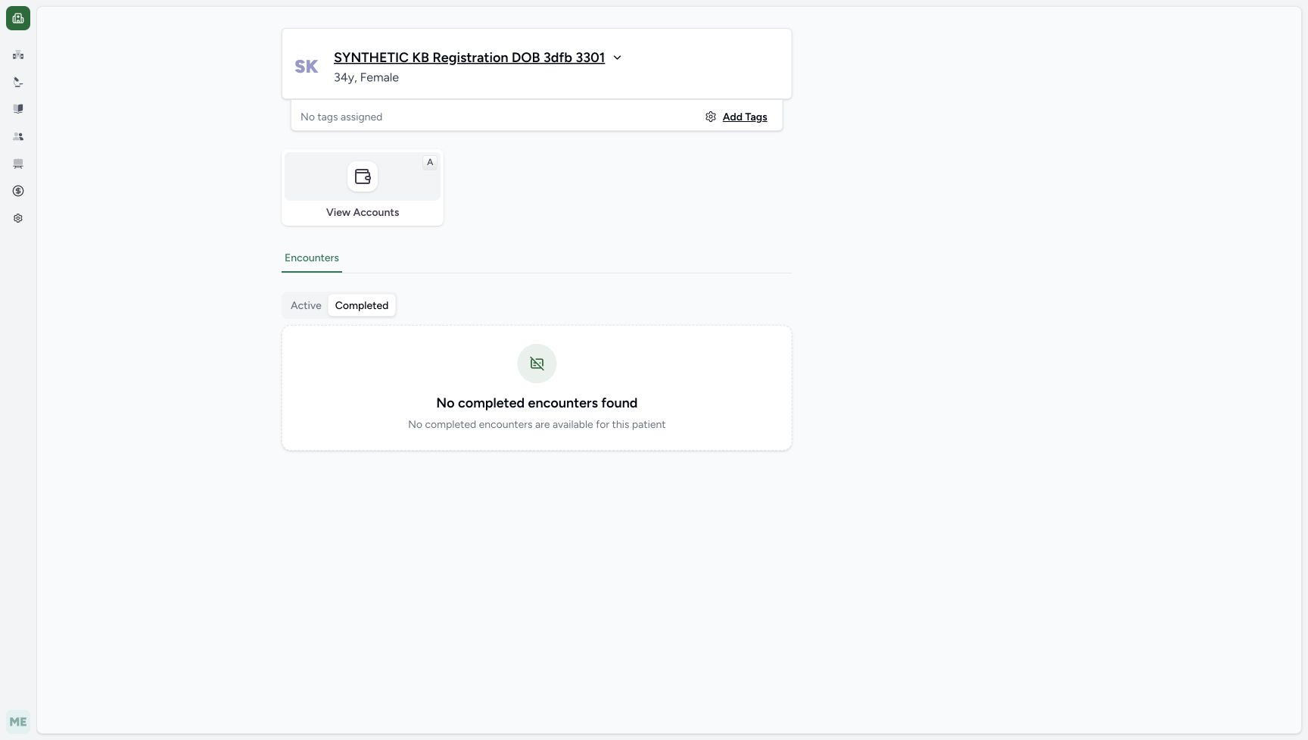Viewport: 1308px width, 740px height.
Task: Open the View Accounts card
Action: point(363,187)
